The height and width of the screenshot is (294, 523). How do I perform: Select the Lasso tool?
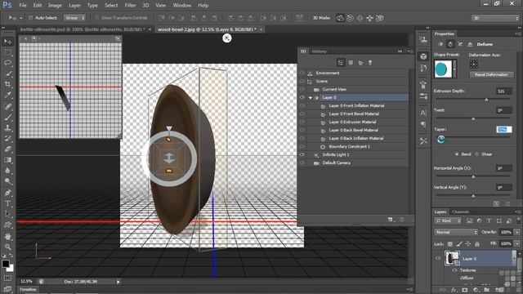(x=7, y=63)
